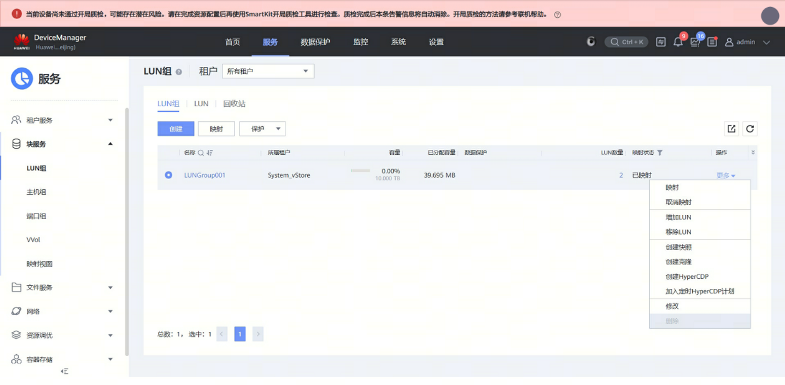Click the help icon next to LUN组 title
Image resolution: width=785 pixels, height=385 pixels.
tap(178, 72)
